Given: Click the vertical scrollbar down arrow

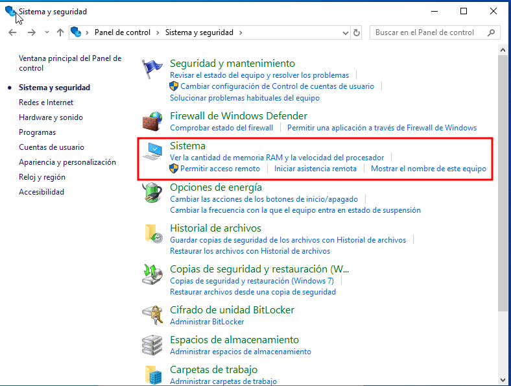Looking at the screenshot, I should click(505, 380).
